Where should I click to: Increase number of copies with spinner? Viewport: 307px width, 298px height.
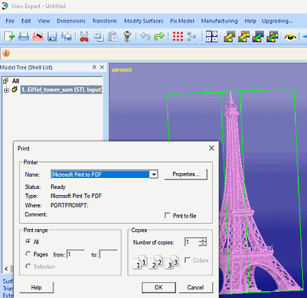click(203, 240)
